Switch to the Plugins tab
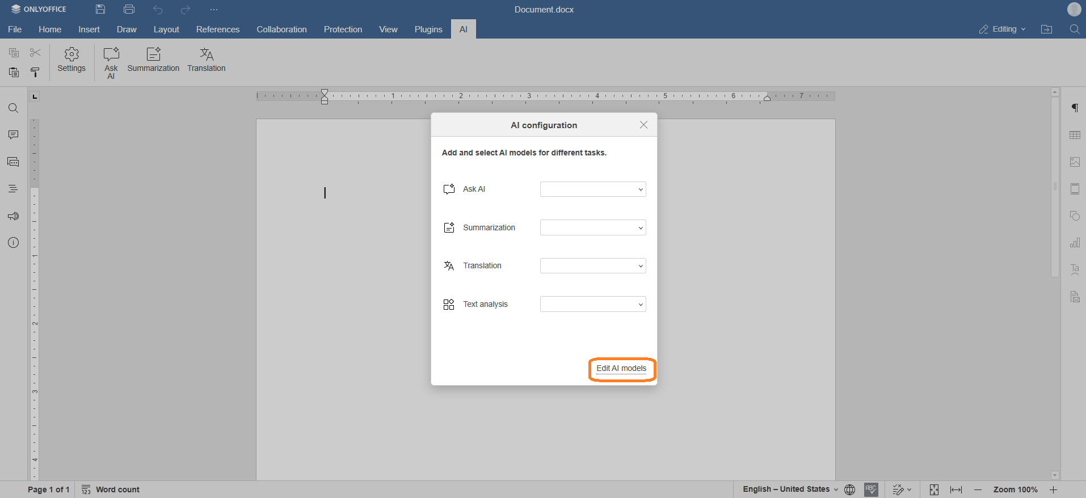This screenshot has width=1086, height=498. click(428, 29)
